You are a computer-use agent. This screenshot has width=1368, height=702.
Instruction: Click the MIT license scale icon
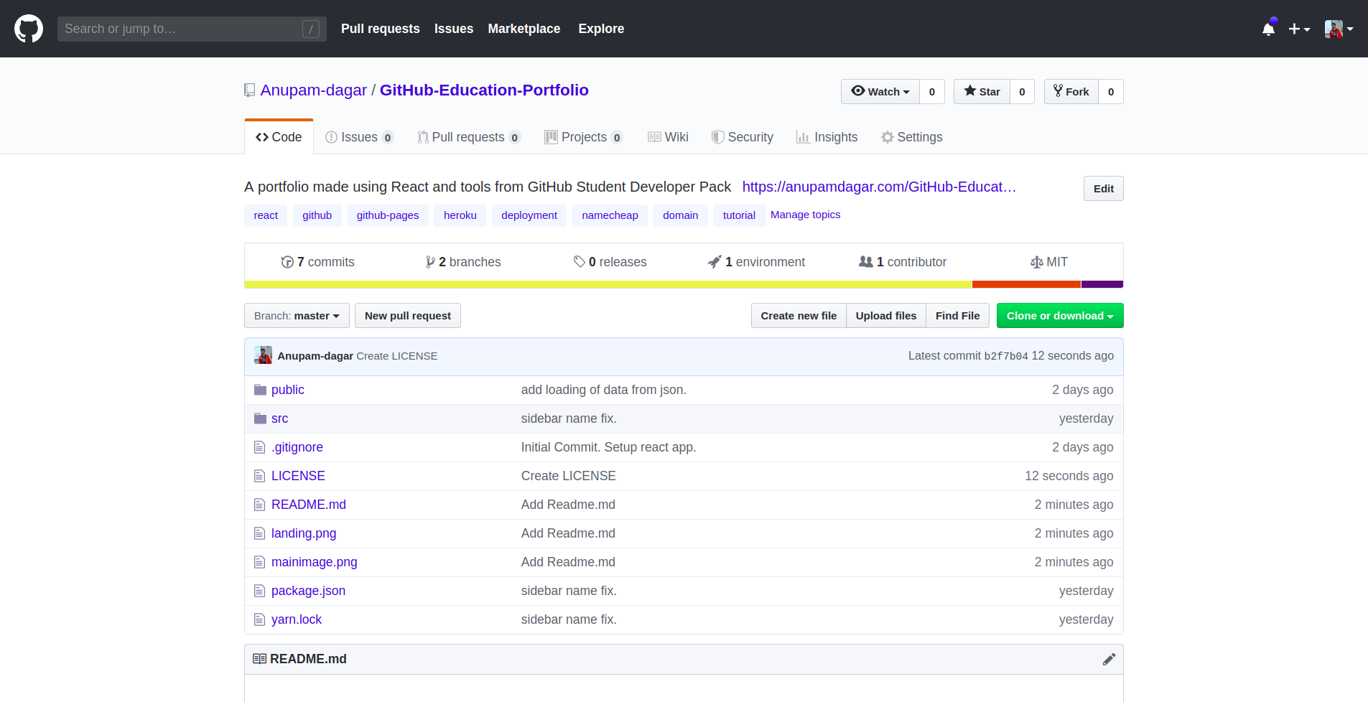point(1036,262)
